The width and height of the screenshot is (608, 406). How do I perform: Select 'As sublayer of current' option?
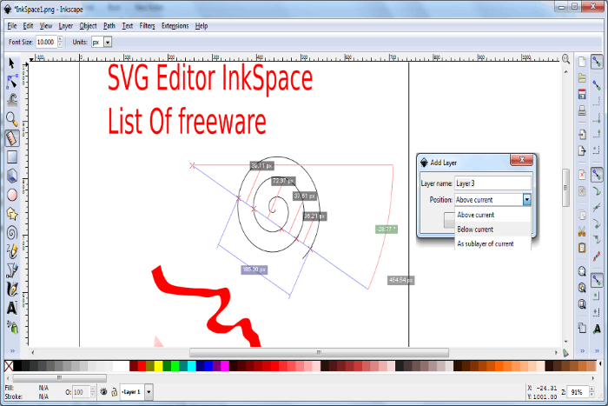point(485,243)
